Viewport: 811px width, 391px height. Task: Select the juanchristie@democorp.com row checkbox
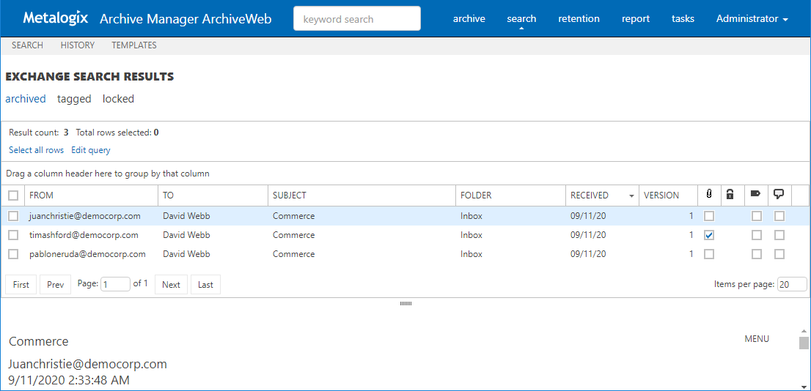point(13,216)
